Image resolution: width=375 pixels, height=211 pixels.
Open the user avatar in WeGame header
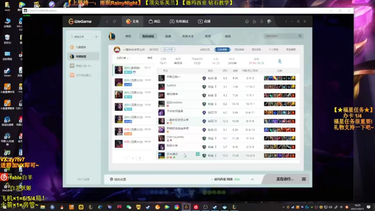[x=269, y=22]
